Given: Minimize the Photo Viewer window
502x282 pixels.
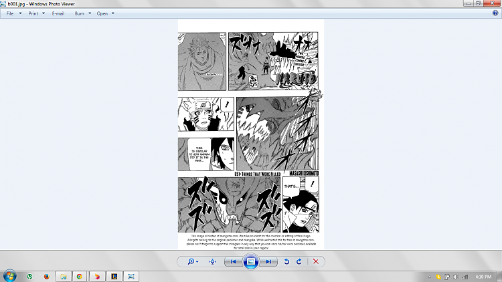Looking at the screenshot, I should 469,3.
